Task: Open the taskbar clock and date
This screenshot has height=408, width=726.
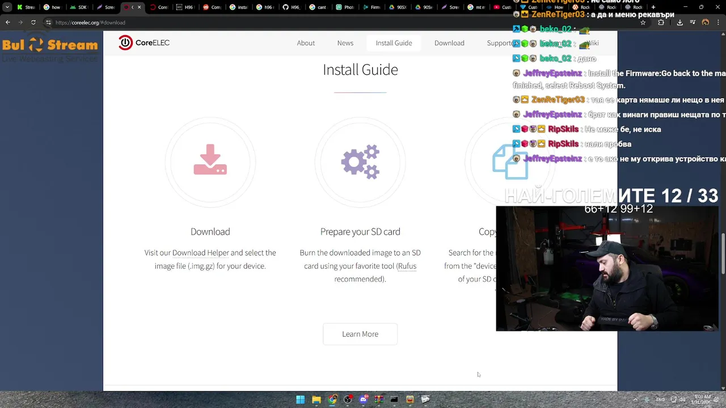Action: pyautogui.click(x=702, y=399)
